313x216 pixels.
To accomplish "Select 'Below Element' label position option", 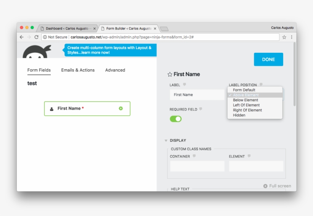I will pyautogui.click(x=245, y=100).
